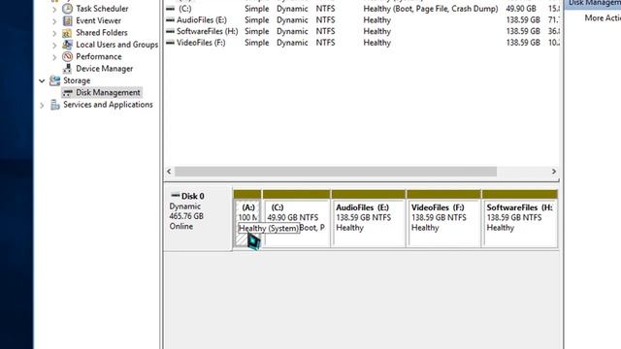Click the Disk 0 drive icon
The image size is (621, 349).
175,196
